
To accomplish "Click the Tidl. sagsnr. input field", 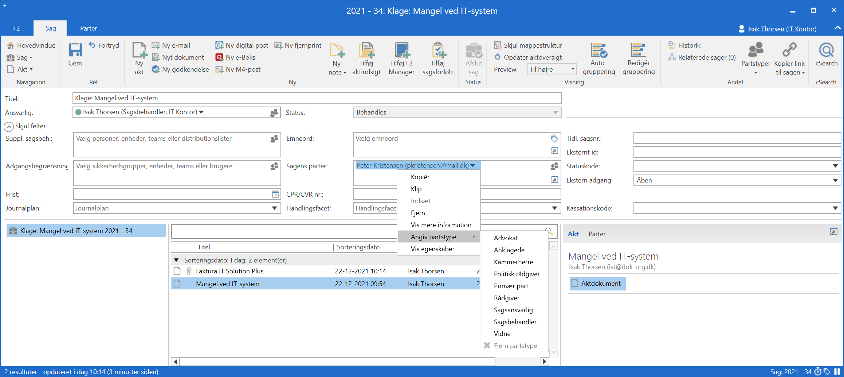I will click(x=737, y=139).
